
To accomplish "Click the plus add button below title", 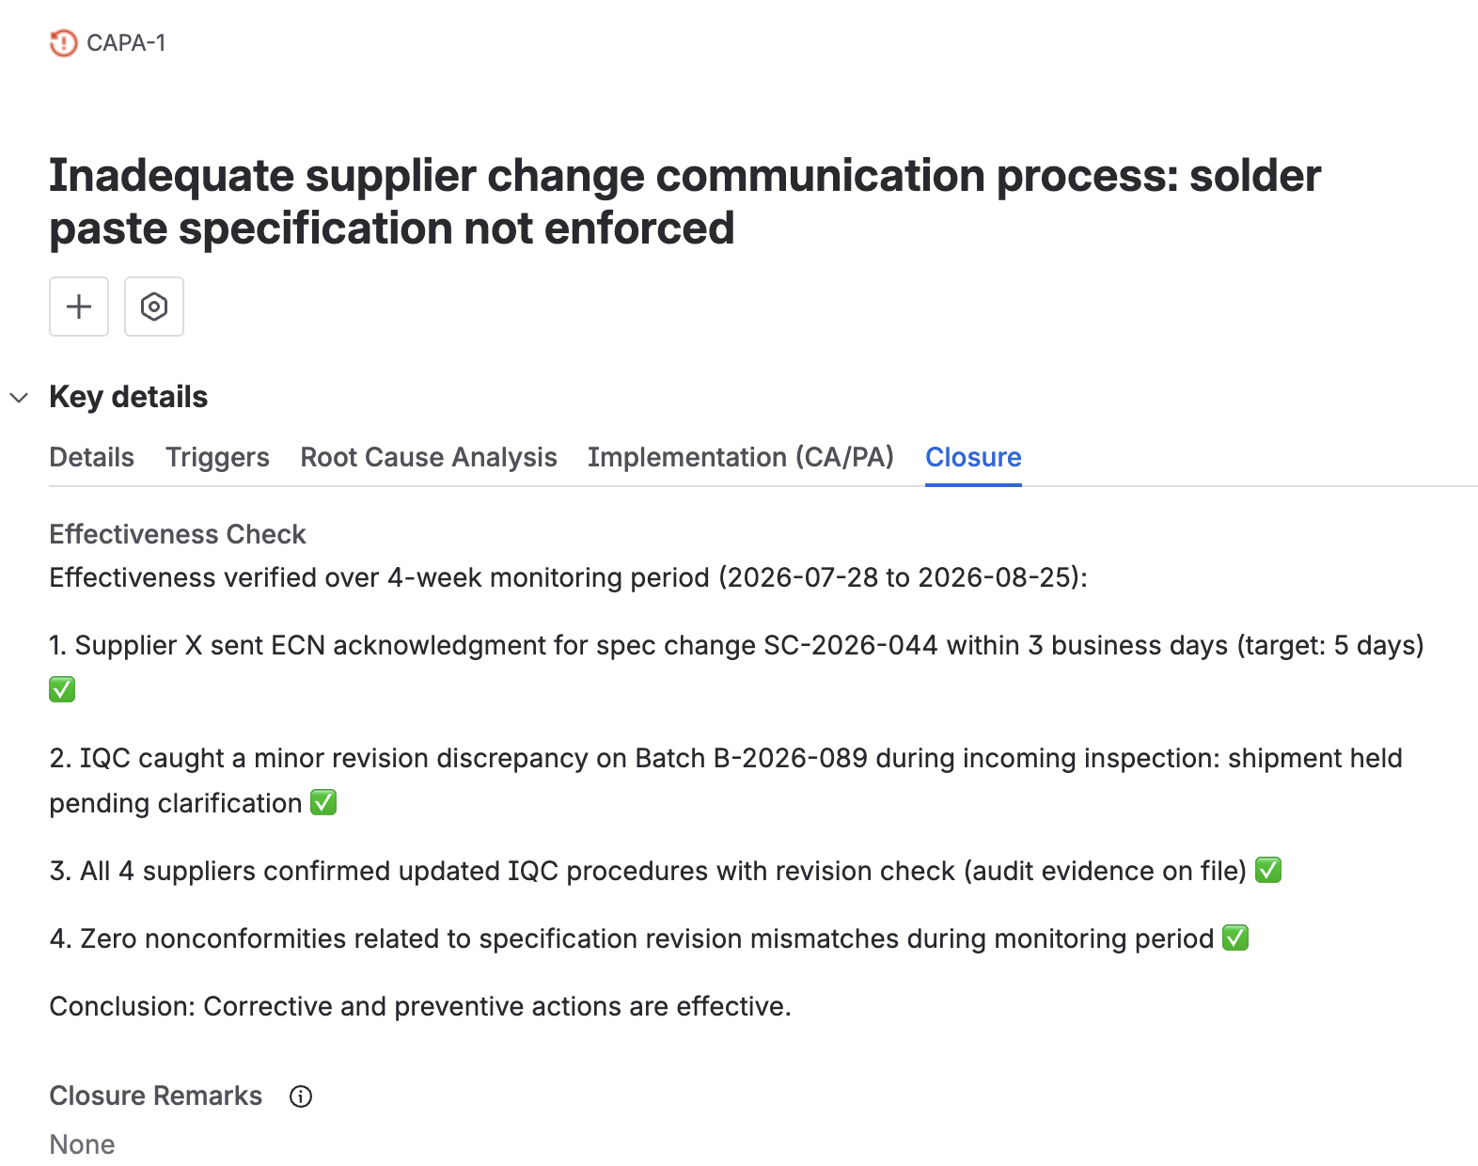I will coord(79,307).
